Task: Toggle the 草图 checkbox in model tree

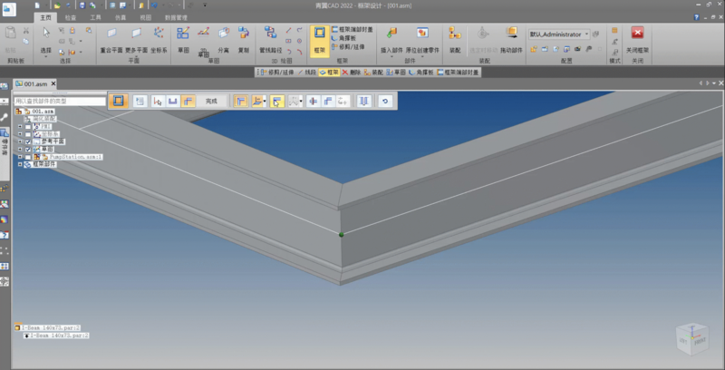Action: 28,150
